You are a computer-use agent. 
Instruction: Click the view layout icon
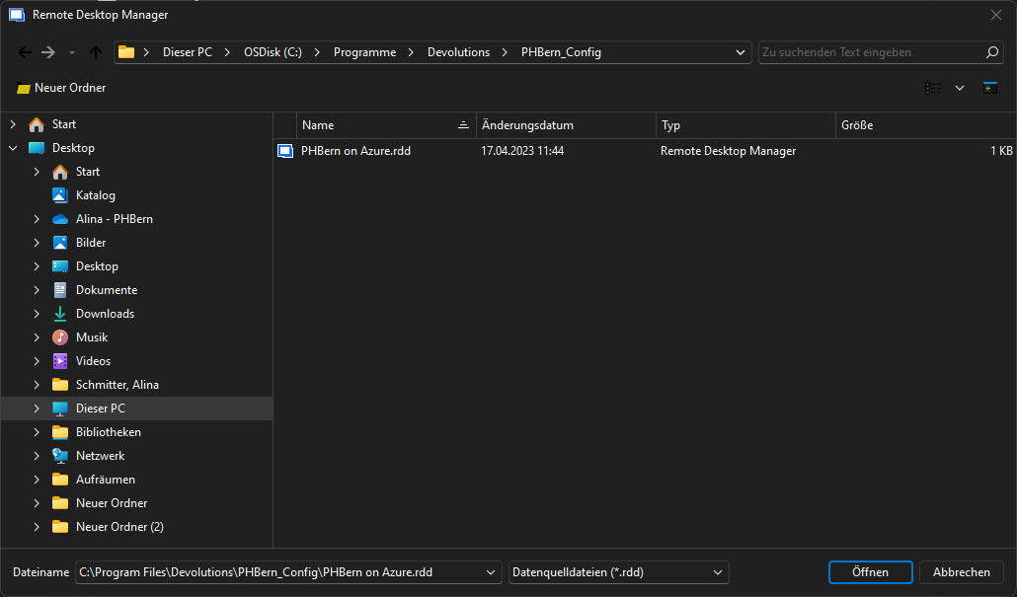(x=932, y=88)
